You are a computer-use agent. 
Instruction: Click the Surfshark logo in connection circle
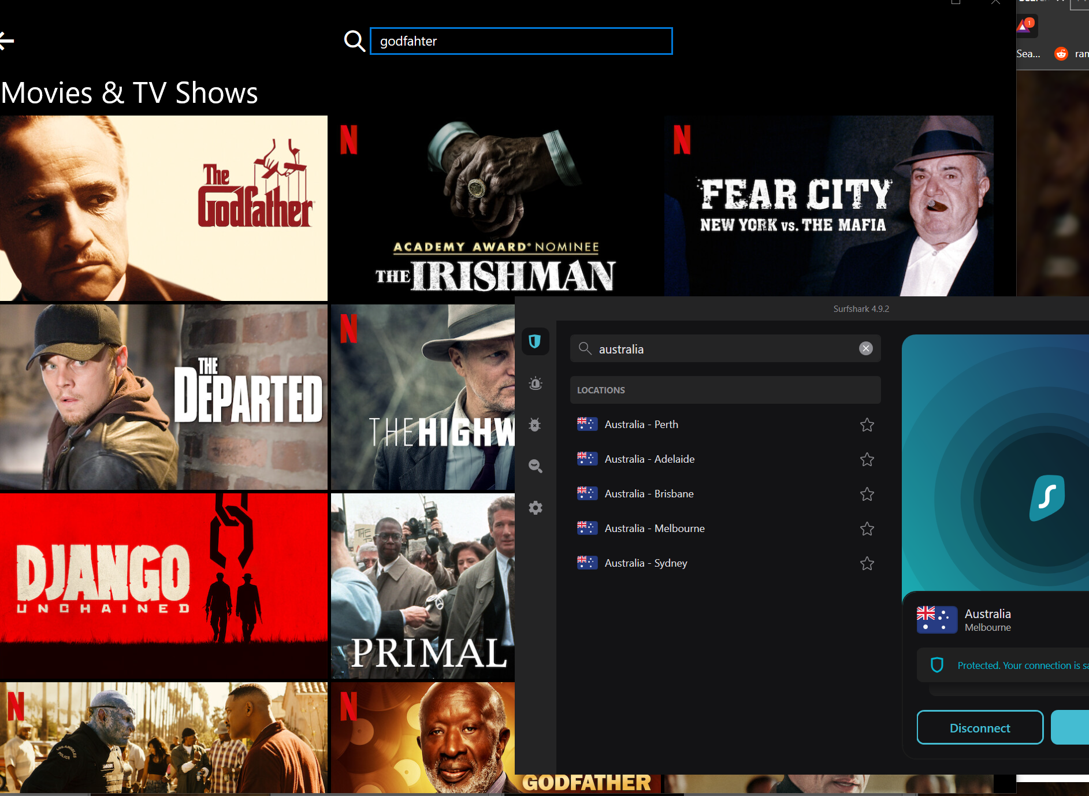[x=1047, y=497]
